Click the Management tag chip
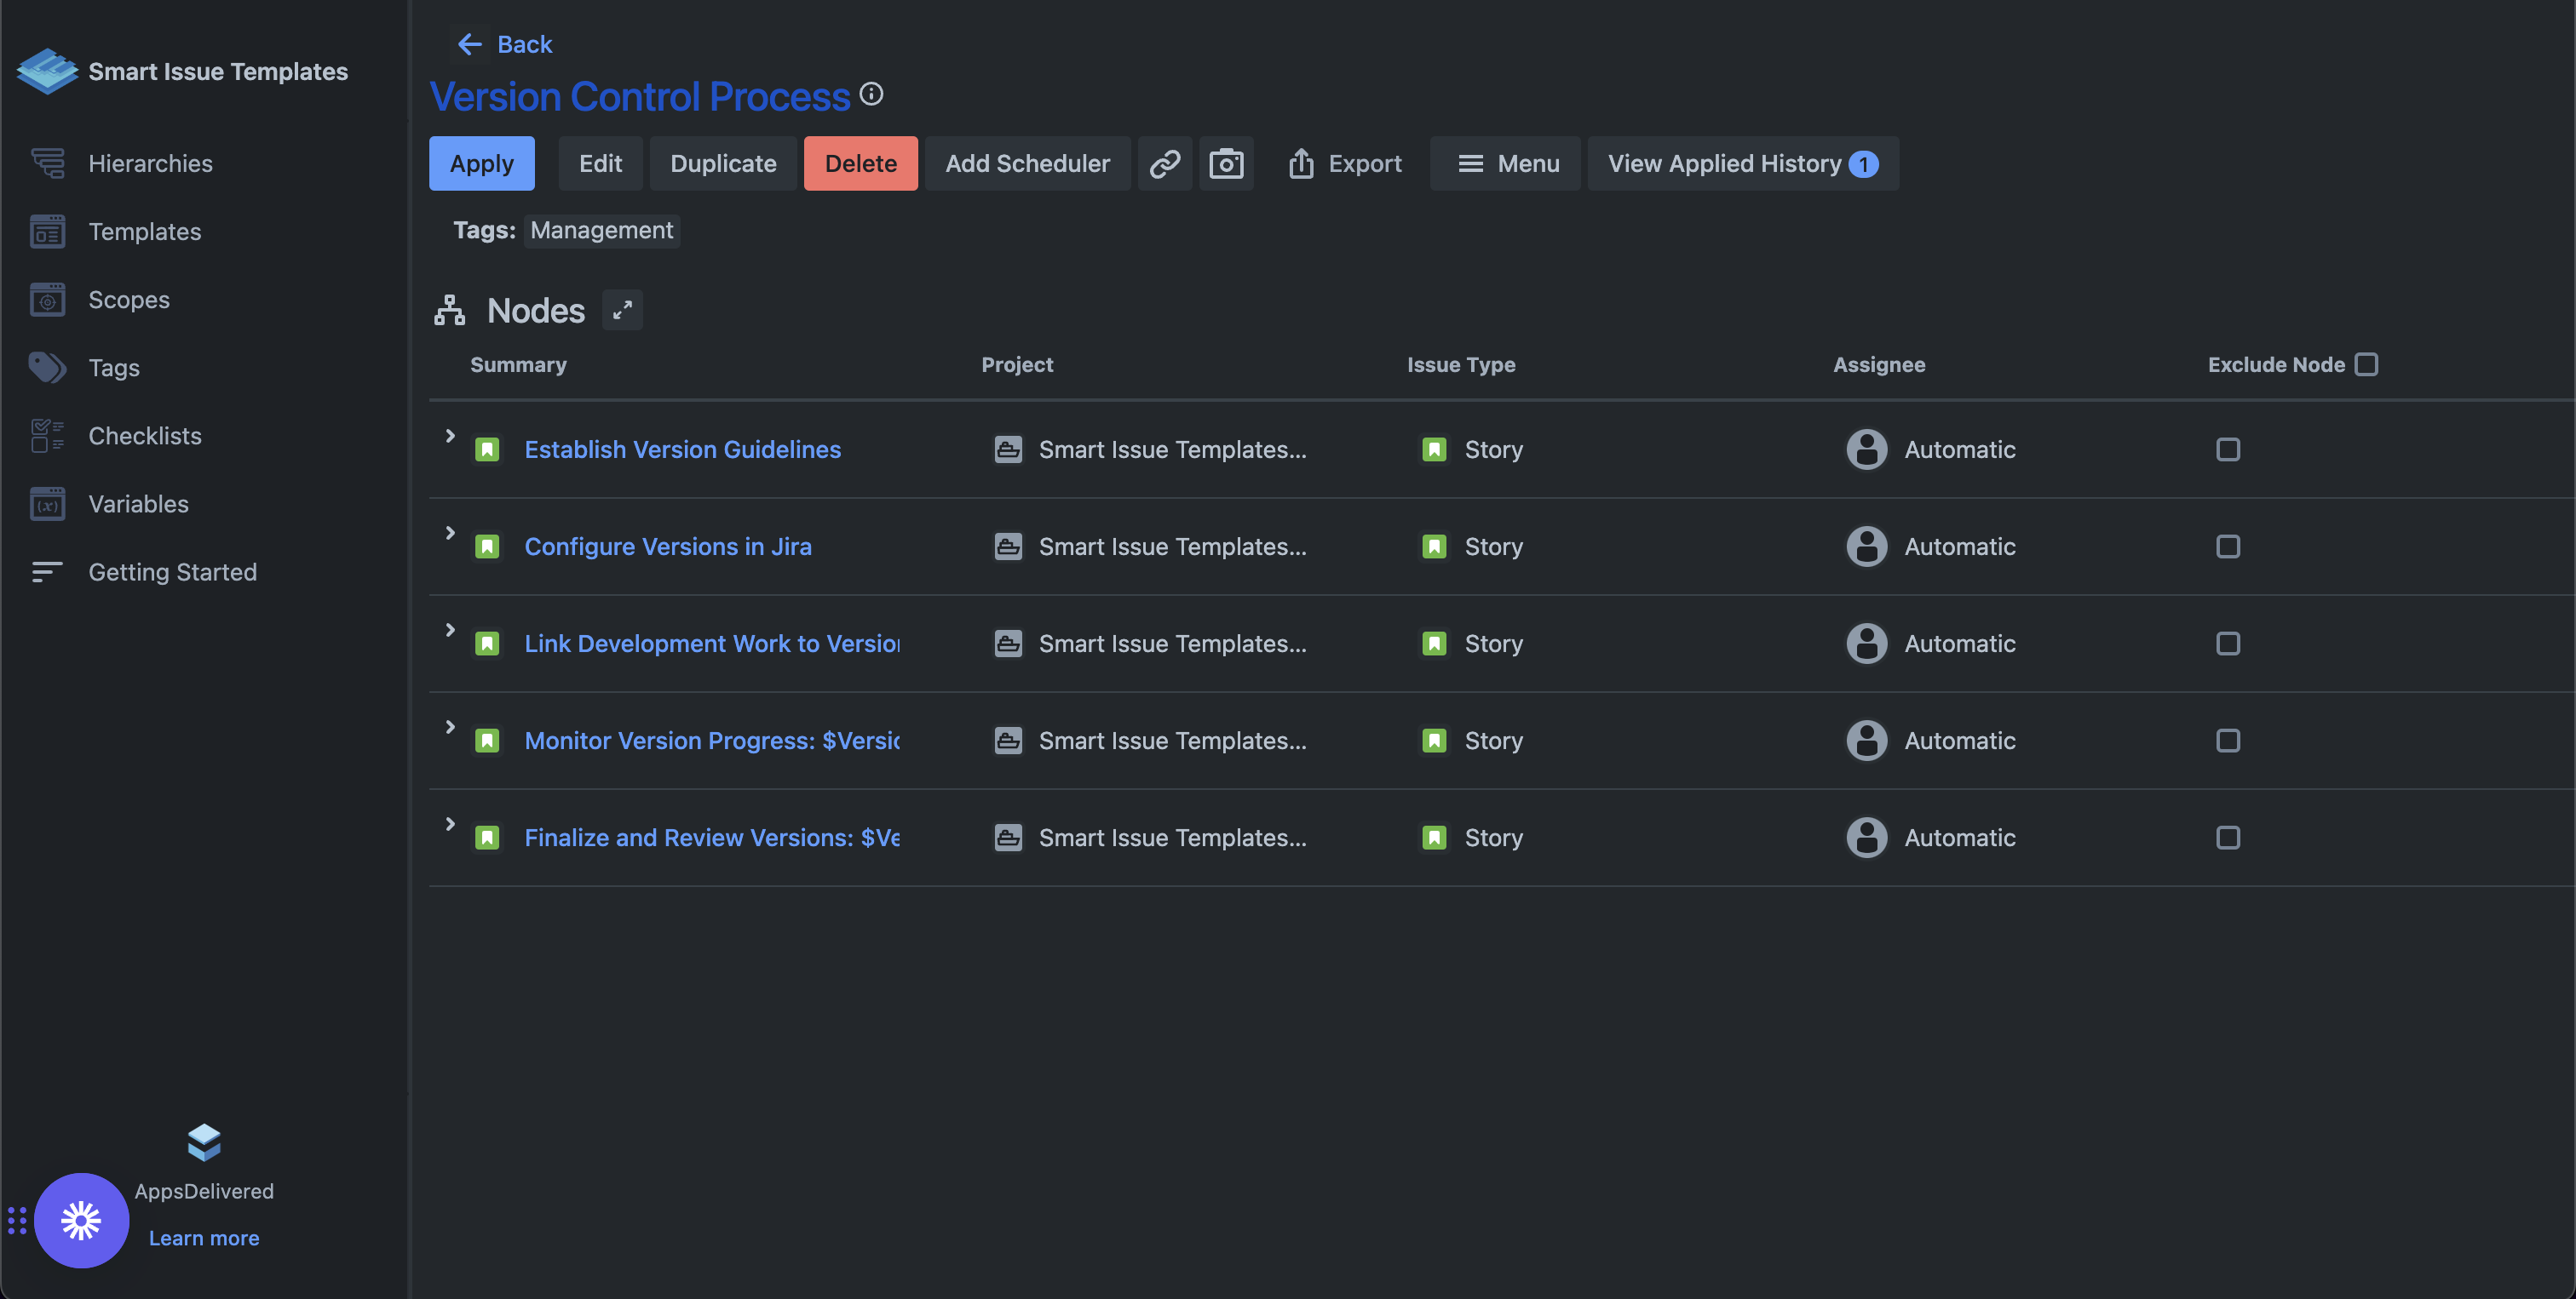Screen dimensions: 2576x1299 tap(601, 231)
